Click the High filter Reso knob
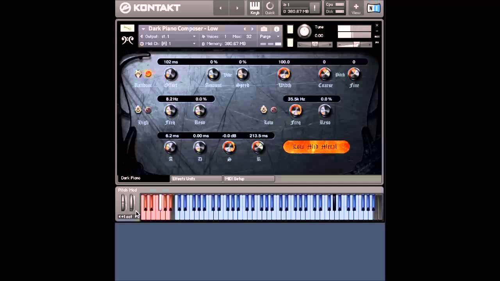 point(200,111)
